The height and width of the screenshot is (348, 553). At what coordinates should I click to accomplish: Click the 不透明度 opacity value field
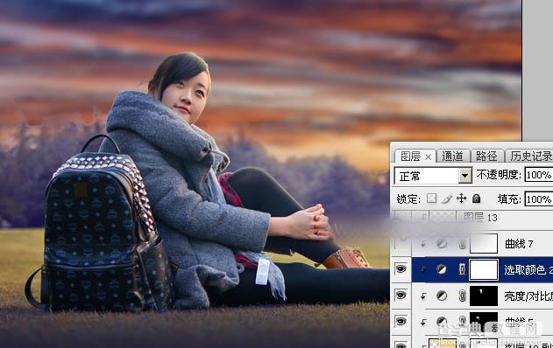pyautogui.click(x=539, y=175)
